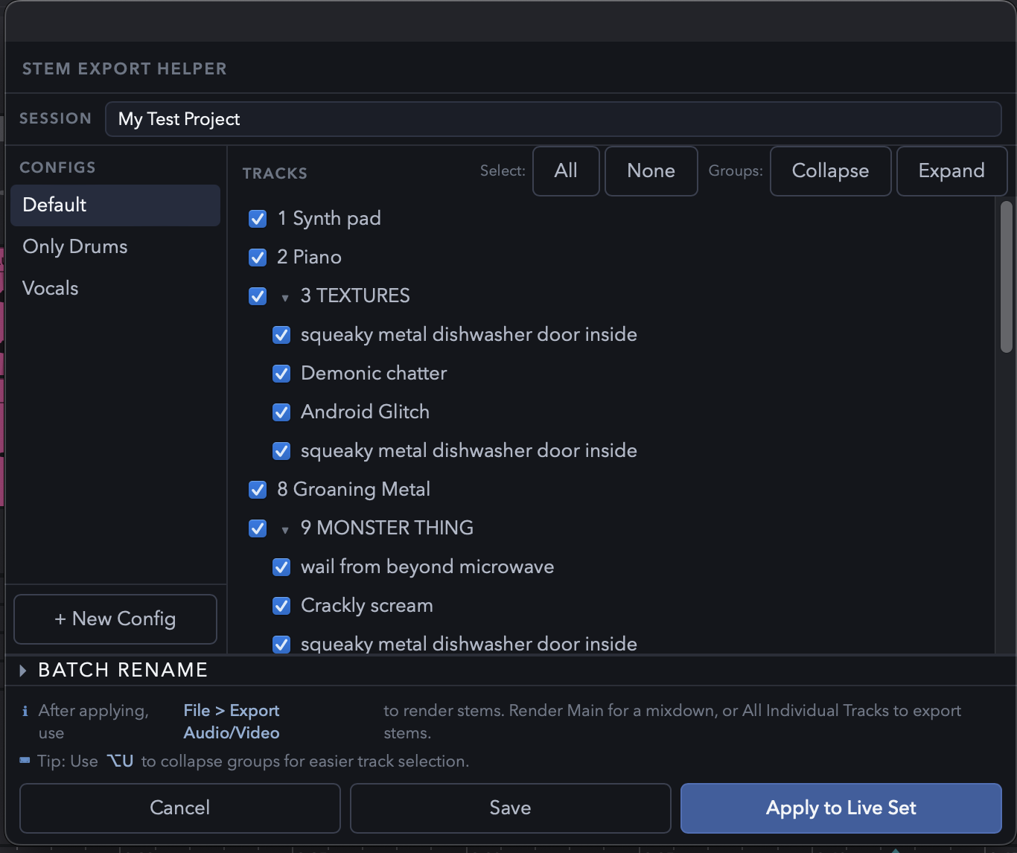Click the STEM EXPORT HELPER title
Screen dimensions: 1017x853
coord(124,69)
